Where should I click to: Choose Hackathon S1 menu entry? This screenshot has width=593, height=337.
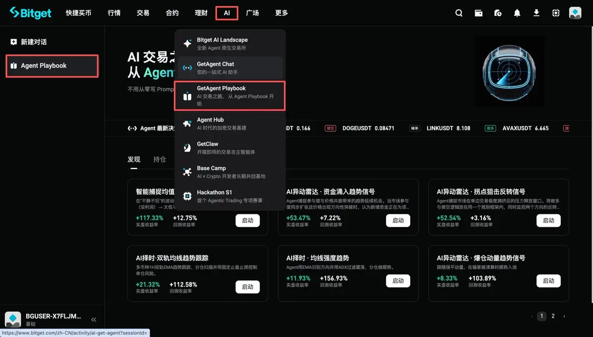tap(230, 196)
